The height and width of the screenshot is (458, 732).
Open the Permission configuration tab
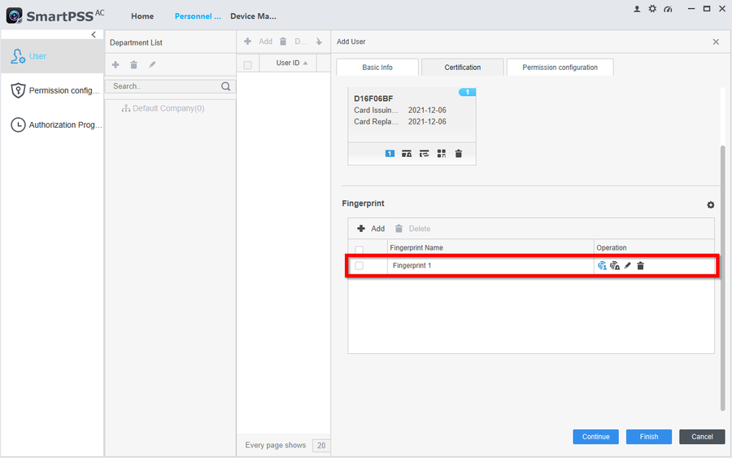[560, 68]
